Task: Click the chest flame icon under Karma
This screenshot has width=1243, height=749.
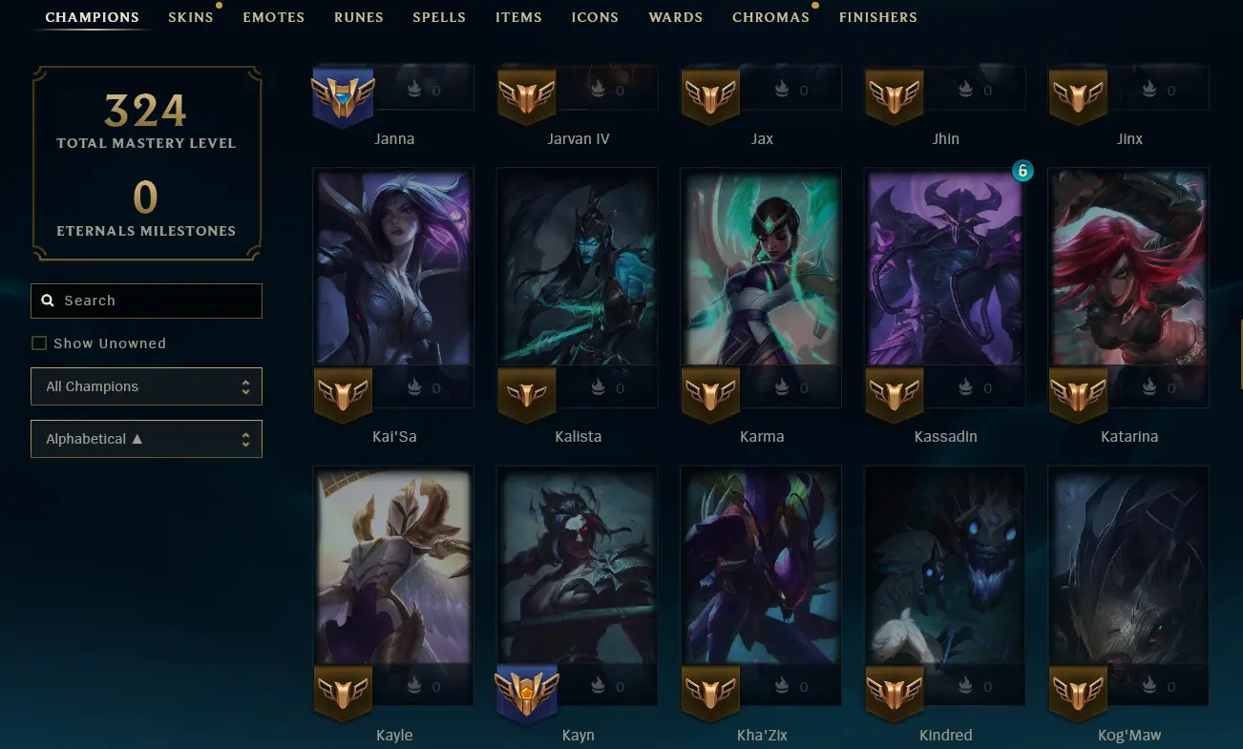Action: click(x=781, y=388)
